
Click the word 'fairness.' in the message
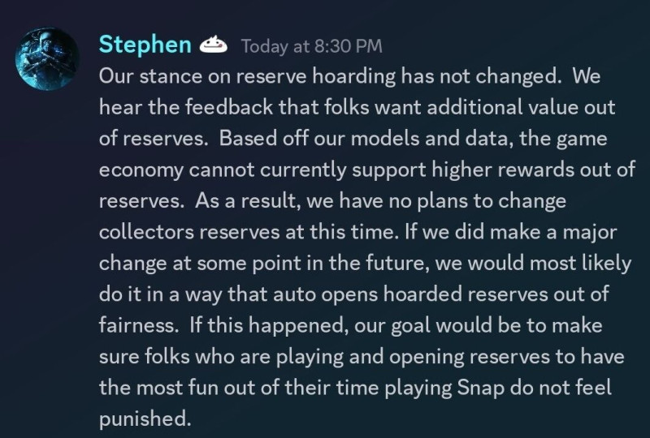pos(139,325)
